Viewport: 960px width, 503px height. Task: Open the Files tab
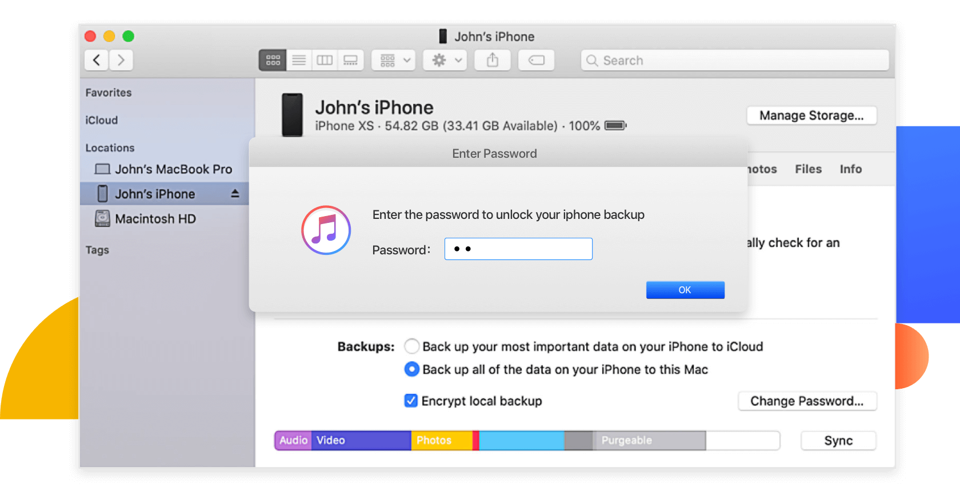click(808, 169)
